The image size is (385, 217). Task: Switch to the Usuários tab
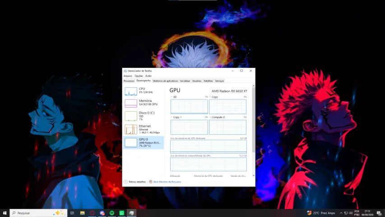click(197, 81)
